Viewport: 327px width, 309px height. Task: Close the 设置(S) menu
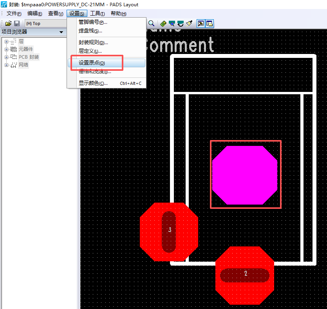coord(77,14)
